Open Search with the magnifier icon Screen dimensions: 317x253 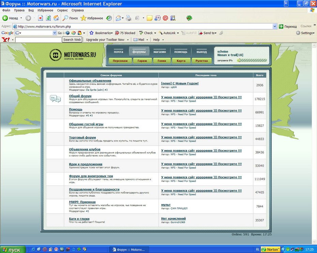coord(65,18)
